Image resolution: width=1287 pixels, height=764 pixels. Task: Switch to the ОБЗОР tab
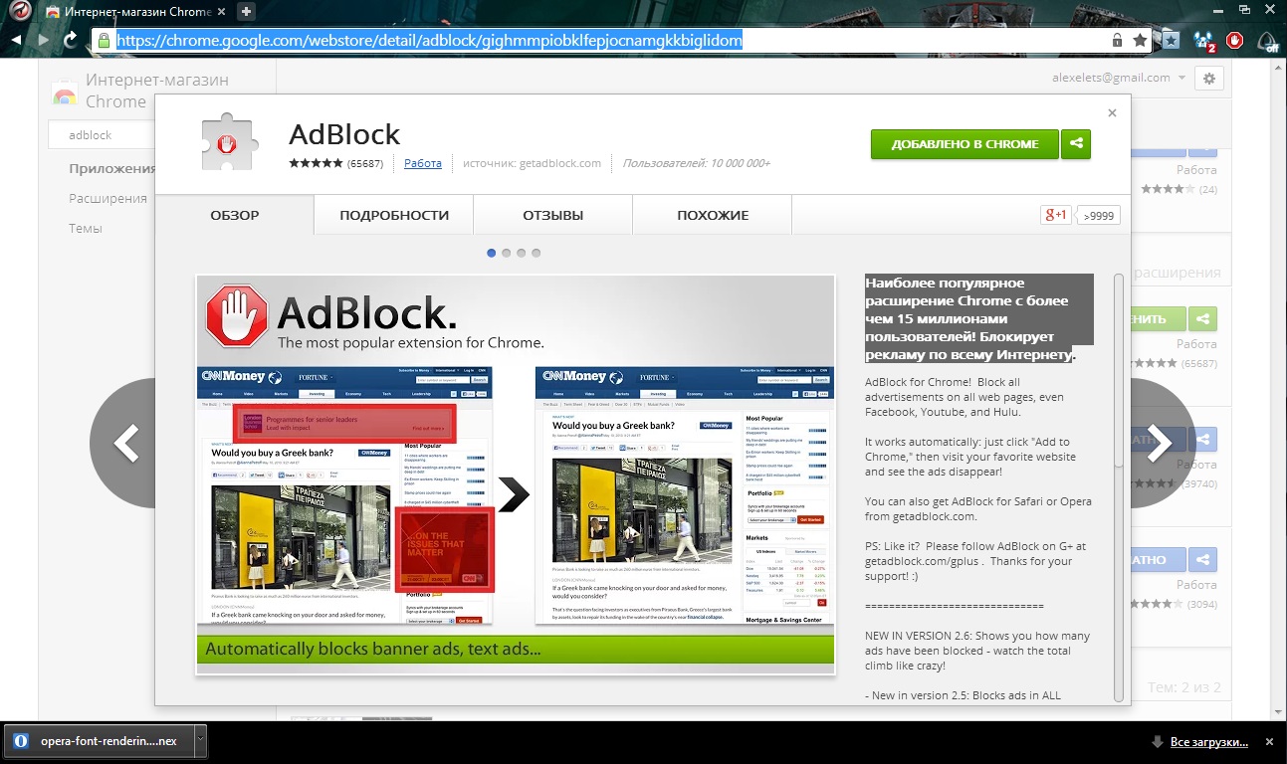235,215
